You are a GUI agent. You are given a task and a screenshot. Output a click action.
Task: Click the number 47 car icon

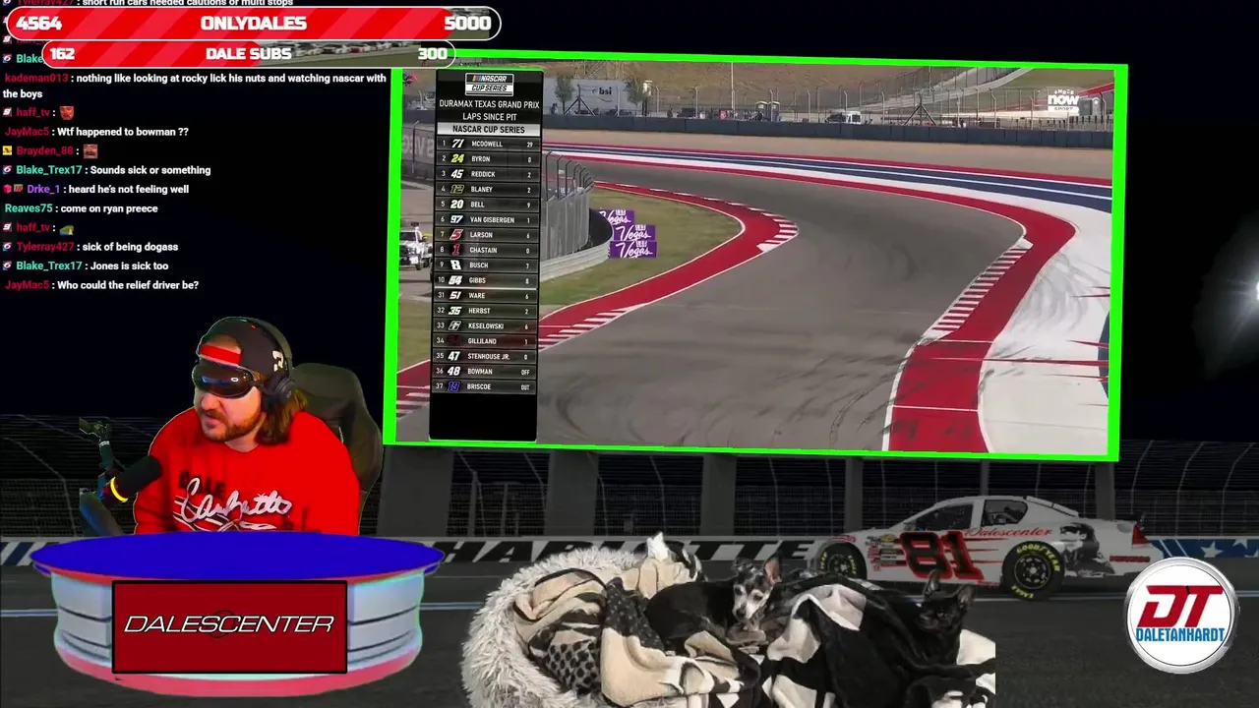pyautogui.click(x=454, y=356)
